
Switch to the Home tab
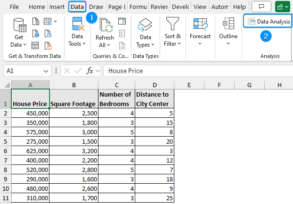[37, 7]
